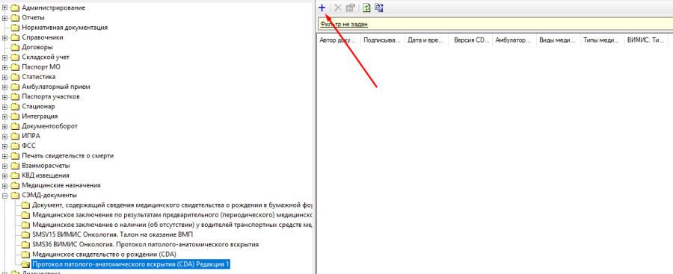Expand the Отчеты folder node
The height and width of the screenshot is (274, 673).
[x=4, y=18]
